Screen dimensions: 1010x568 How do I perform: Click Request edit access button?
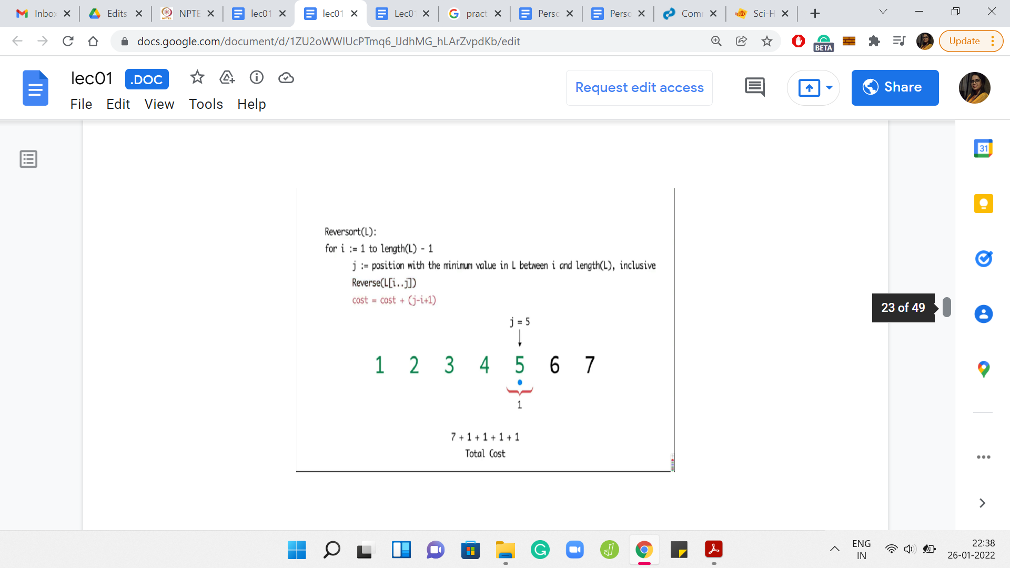point(639,87)
